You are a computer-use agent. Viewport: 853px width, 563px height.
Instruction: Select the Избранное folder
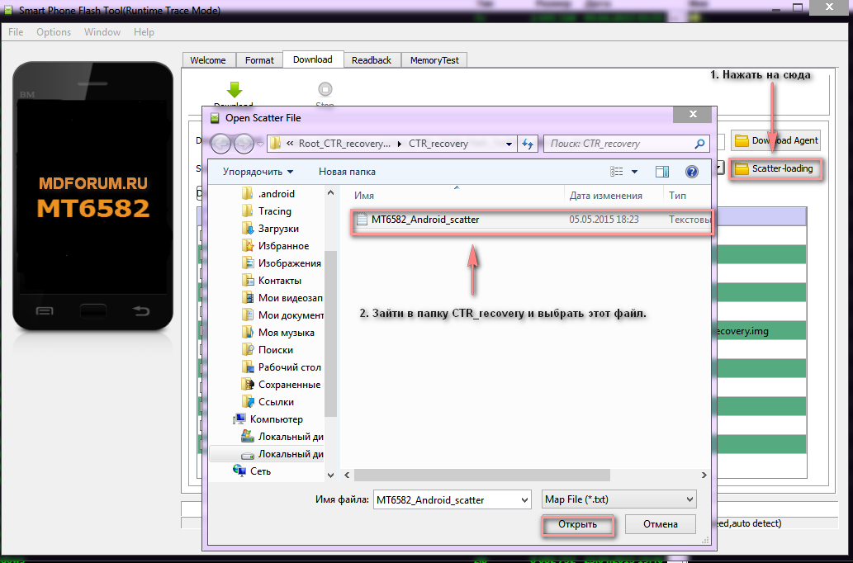[x=276, y=246]
